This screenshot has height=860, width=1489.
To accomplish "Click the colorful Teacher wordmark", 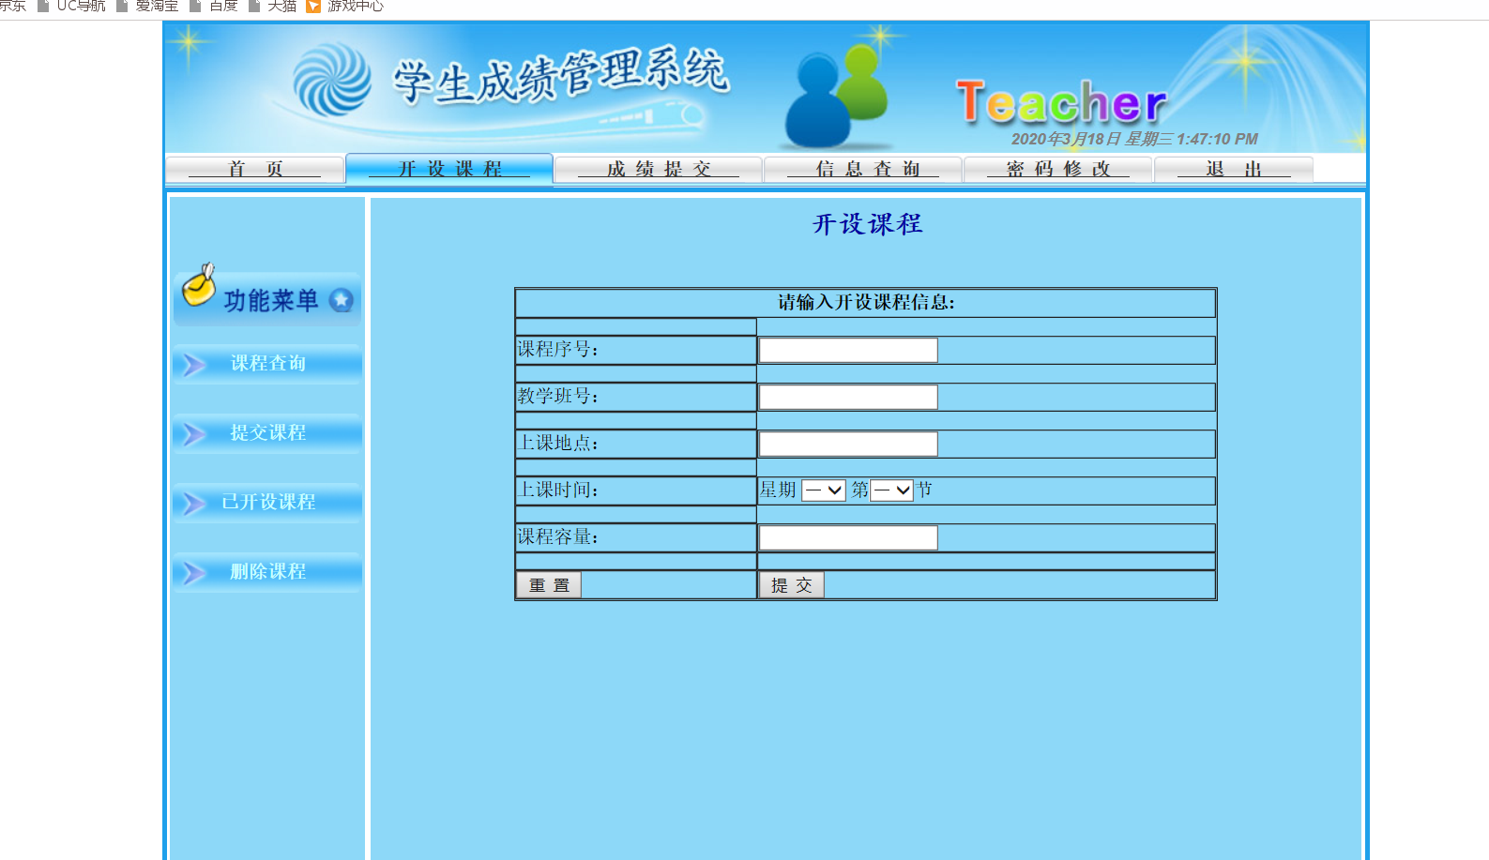I will tap(1061, 102).
